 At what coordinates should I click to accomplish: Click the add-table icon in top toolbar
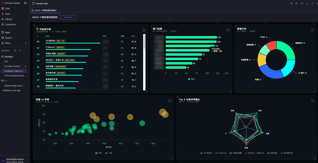[x=297, y=4]
